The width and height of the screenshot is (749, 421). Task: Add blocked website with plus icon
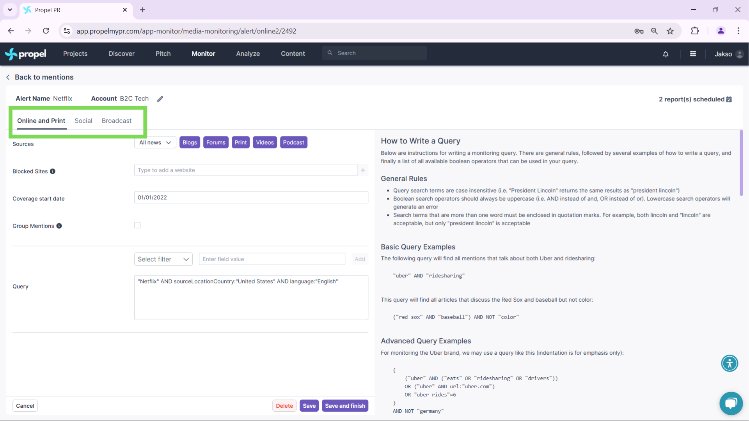363,170
